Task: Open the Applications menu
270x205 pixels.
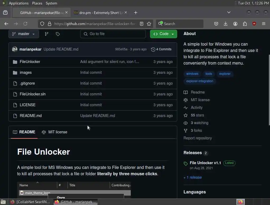Action: click(19, 3)
